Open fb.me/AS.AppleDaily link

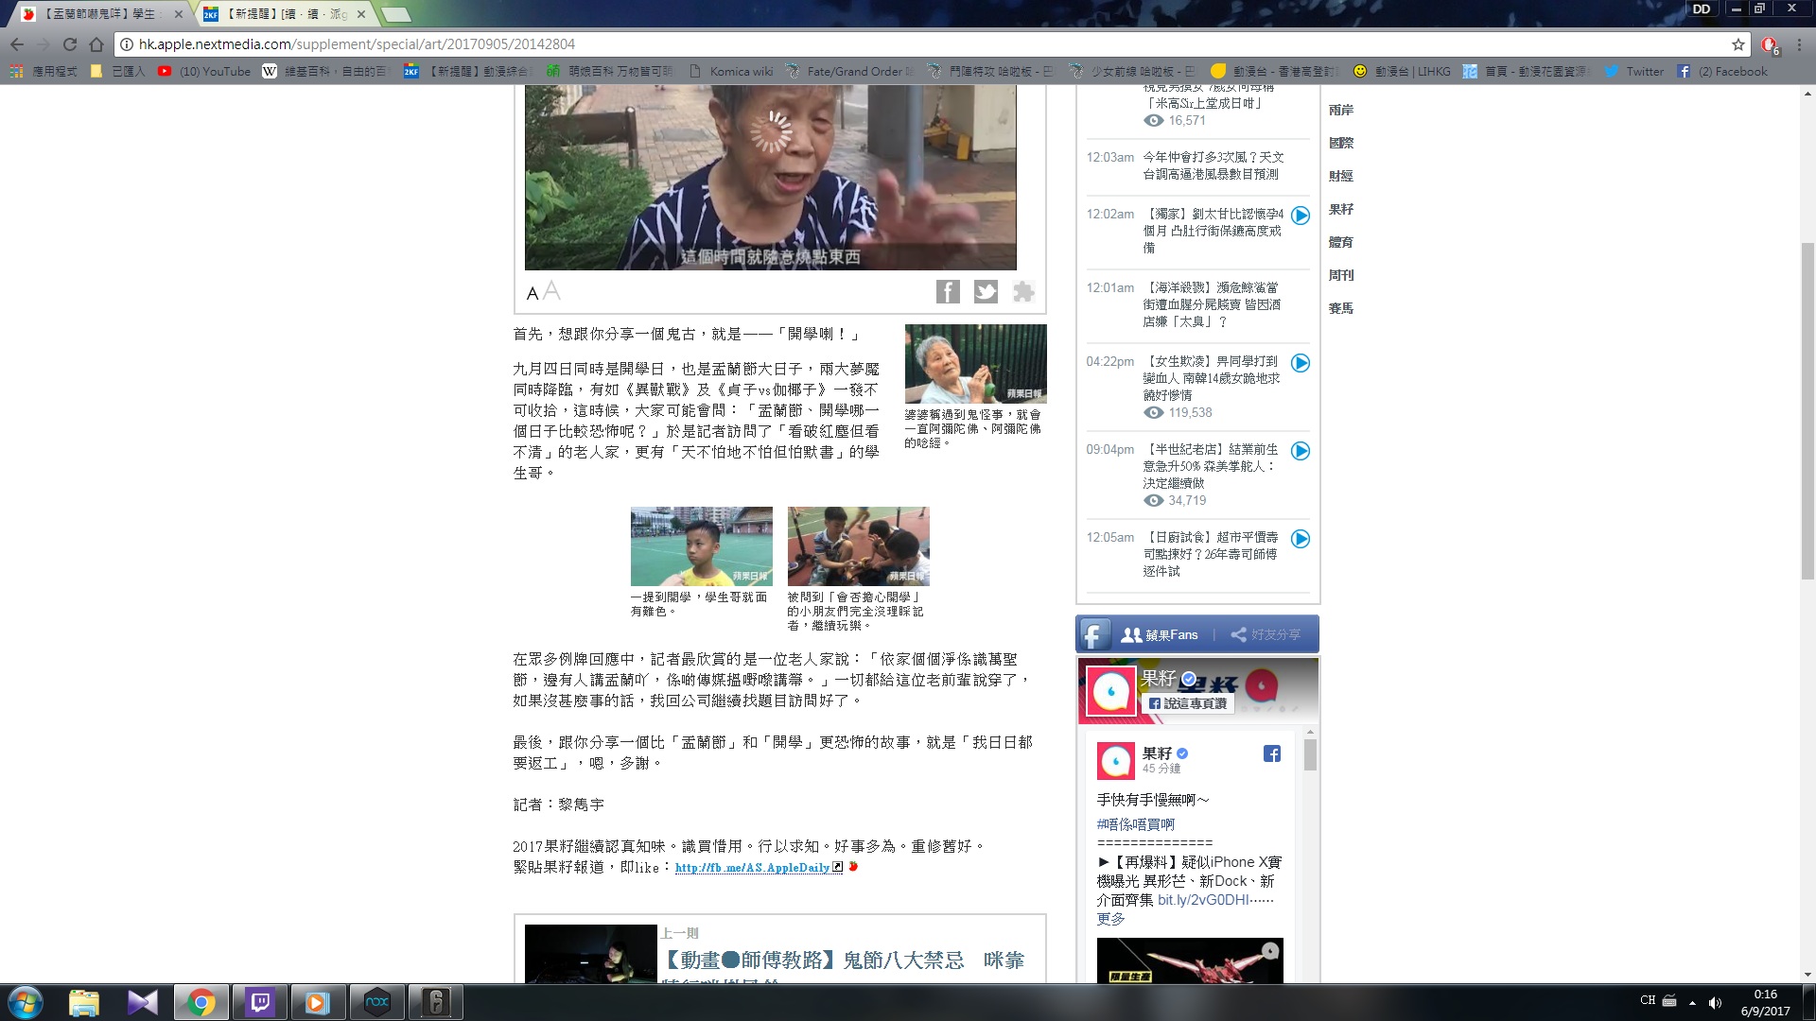tap(752, 868)
